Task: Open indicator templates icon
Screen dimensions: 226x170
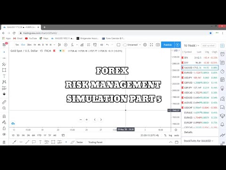Action: tap(89, 45)
